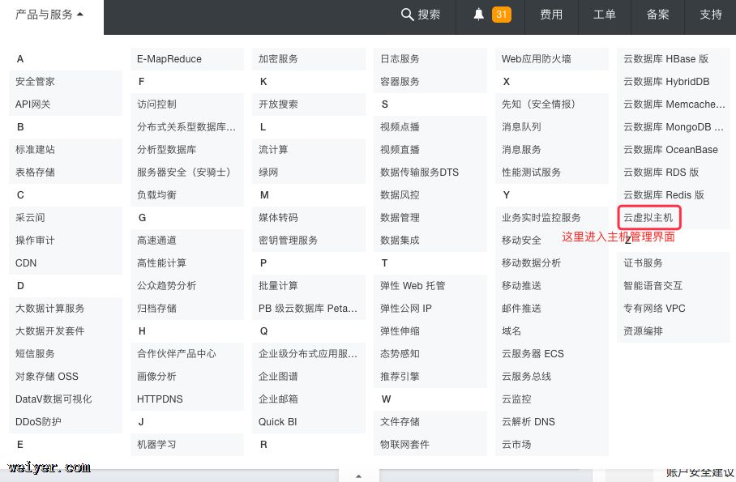Open 高性能计算 service
The height and width of the screenshot is (482, 736).
pyautogui.click(x=162, y=263)
